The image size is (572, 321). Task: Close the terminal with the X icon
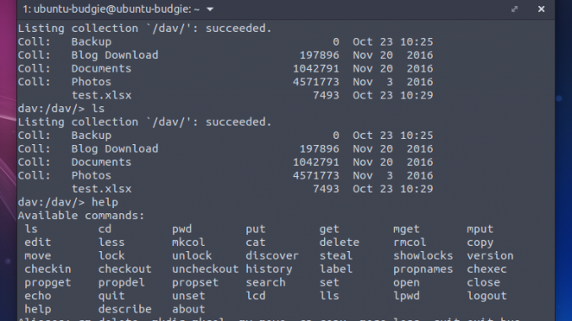[x=542, y=9]
